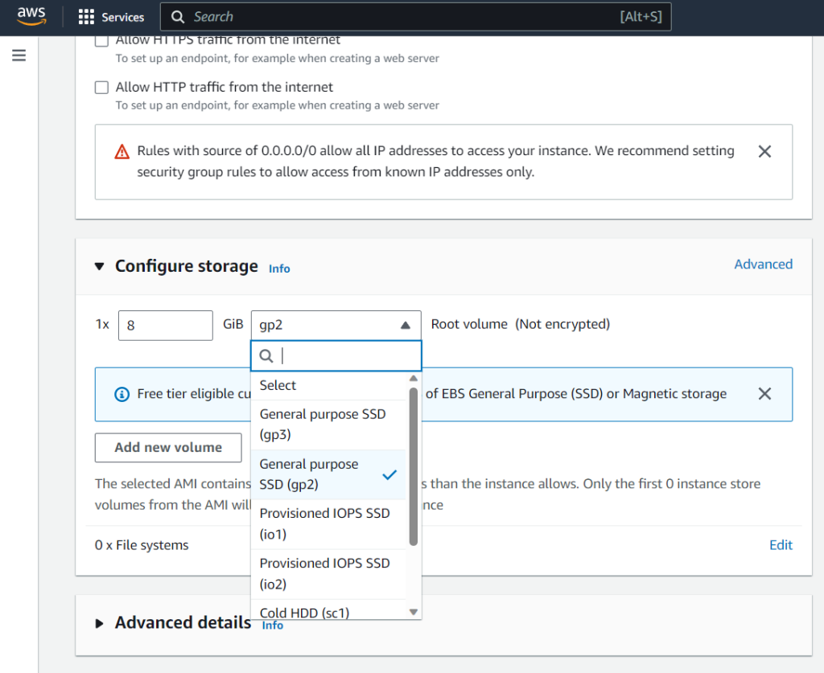Click the AWS logo home icon
Viewport: 824px width, 673px height.
click(31, 17)
